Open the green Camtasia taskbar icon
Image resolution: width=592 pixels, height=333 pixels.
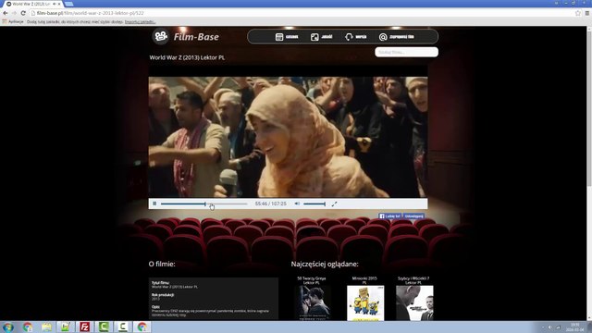104,327
